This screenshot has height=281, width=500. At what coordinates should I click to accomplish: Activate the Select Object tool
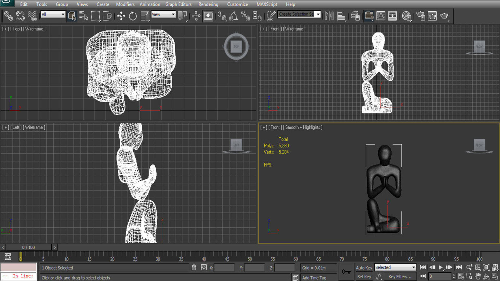72,16
